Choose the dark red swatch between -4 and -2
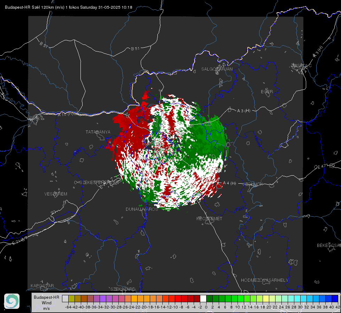This screenshot has width=341, height=313. click(x=197, y=299)
